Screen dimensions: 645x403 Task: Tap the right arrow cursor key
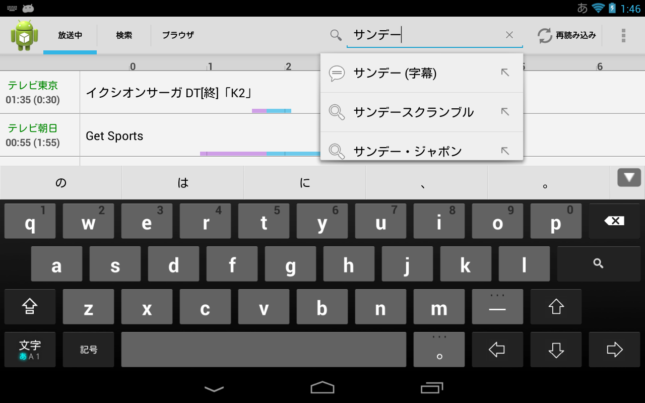click(x=614, y=350)
